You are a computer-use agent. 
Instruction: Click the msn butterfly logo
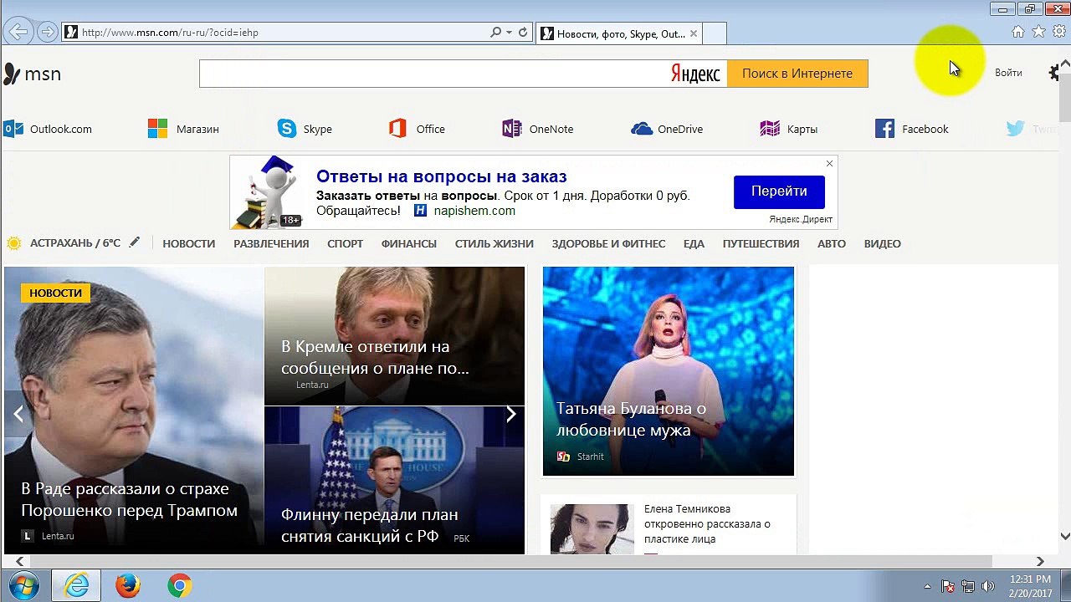click(33, 74)
